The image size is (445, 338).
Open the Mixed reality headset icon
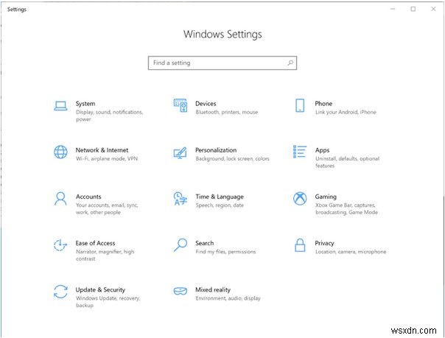[181, 291]
